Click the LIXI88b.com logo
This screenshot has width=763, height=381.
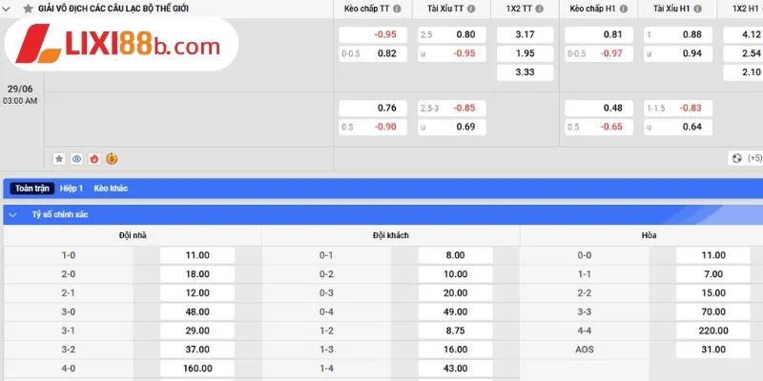click(120, 46)
